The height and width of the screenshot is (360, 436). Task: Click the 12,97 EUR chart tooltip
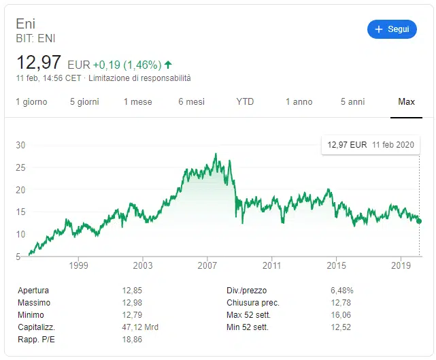tap(370, 145)
